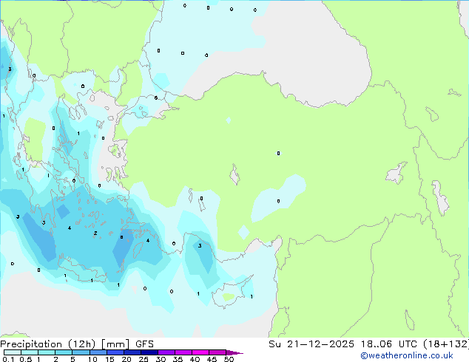This screenshot has width=469, height=362.
Task: Click the 2–5 mm legend color swatch
Action: point(64,352)
